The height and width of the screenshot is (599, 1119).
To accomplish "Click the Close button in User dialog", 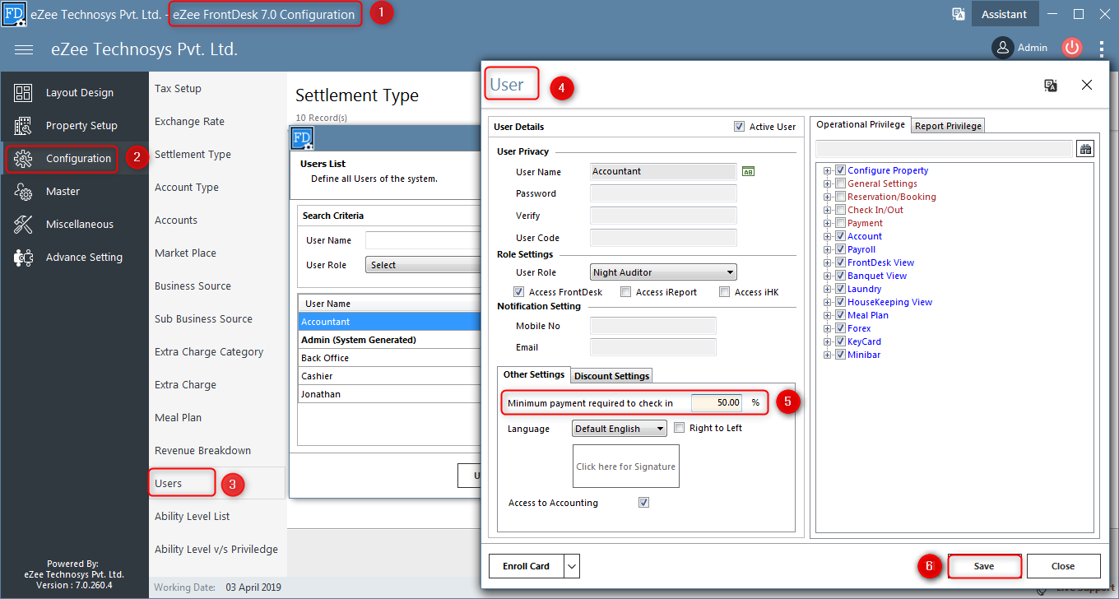I will click(x=1063, y=566).
